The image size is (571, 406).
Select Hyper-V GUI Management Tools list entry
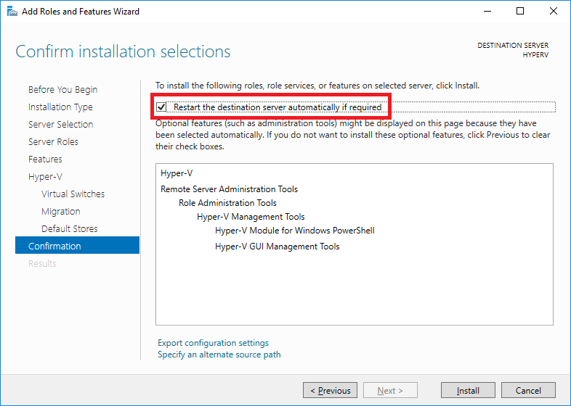click(x=277, y=246)
